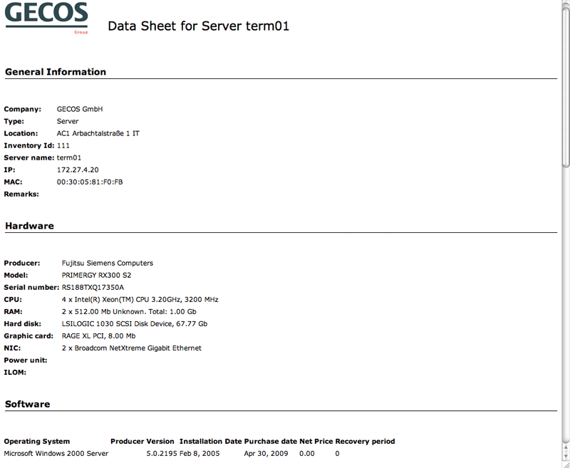Select RAM value '2 x 512.00 Mb Unknown. Total: 1.00 Gb'

click(130, 312)
